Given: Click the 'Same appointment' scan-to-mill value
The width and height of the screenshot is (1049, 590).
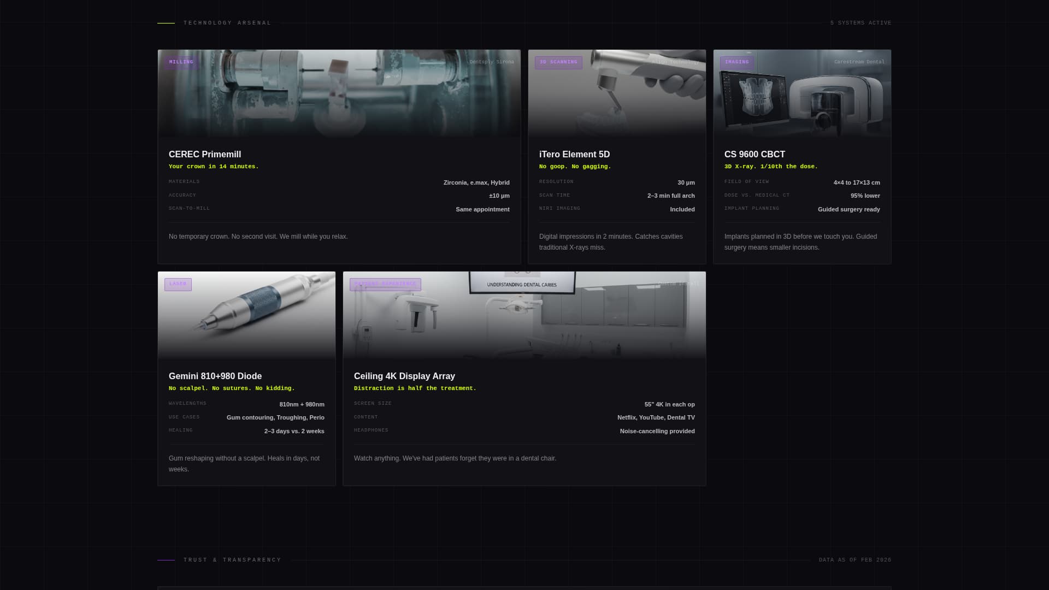Looking at the screenshot, I should click(x=482, y=210).
